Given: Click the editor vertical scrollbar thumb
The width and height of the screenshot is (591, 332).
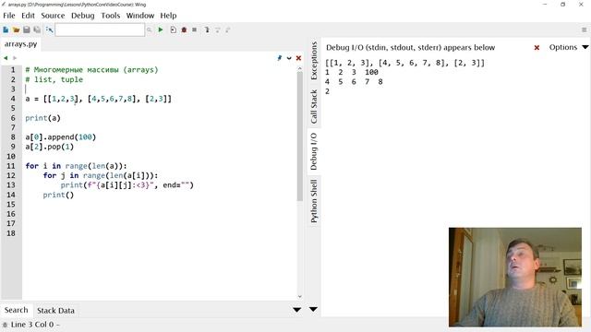Looking at the screenshot, I should [299, 136].
